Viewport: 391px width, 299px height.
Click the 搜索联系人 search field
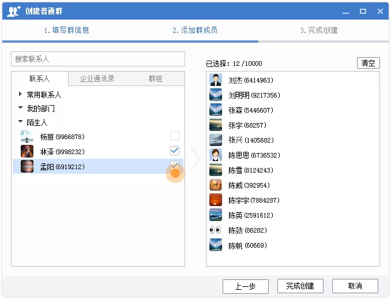point(98,59)
